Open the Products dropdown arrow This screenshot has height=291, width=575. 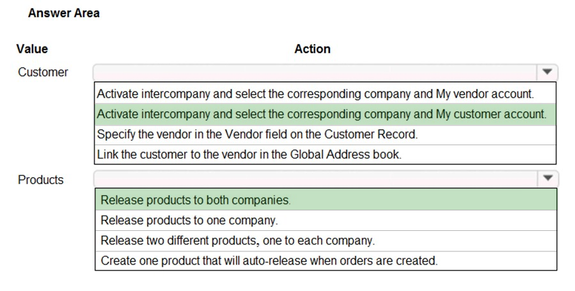547,178
